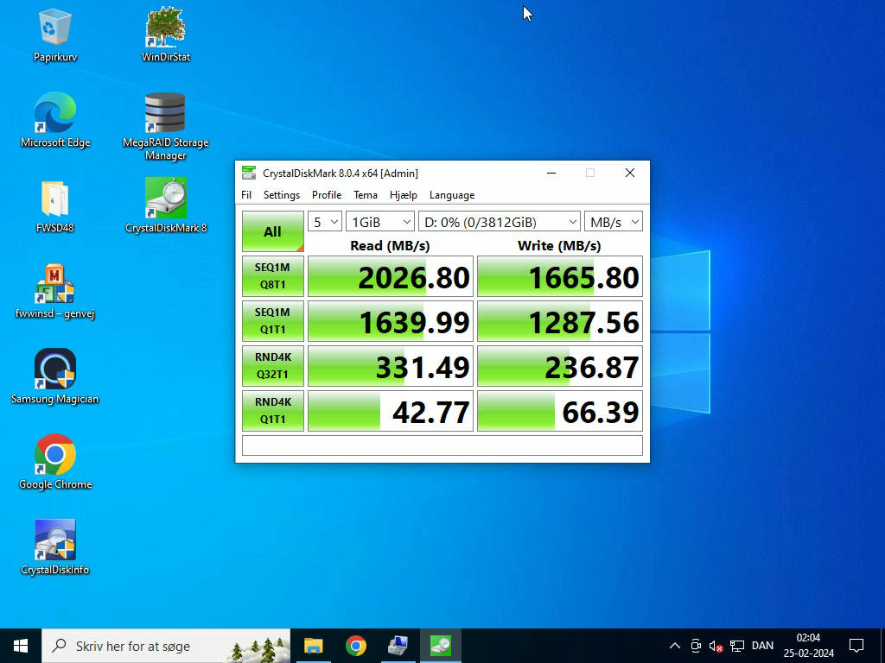Click the Write (MB/s) column header
The image size is (885, 663).
(559, 246)
